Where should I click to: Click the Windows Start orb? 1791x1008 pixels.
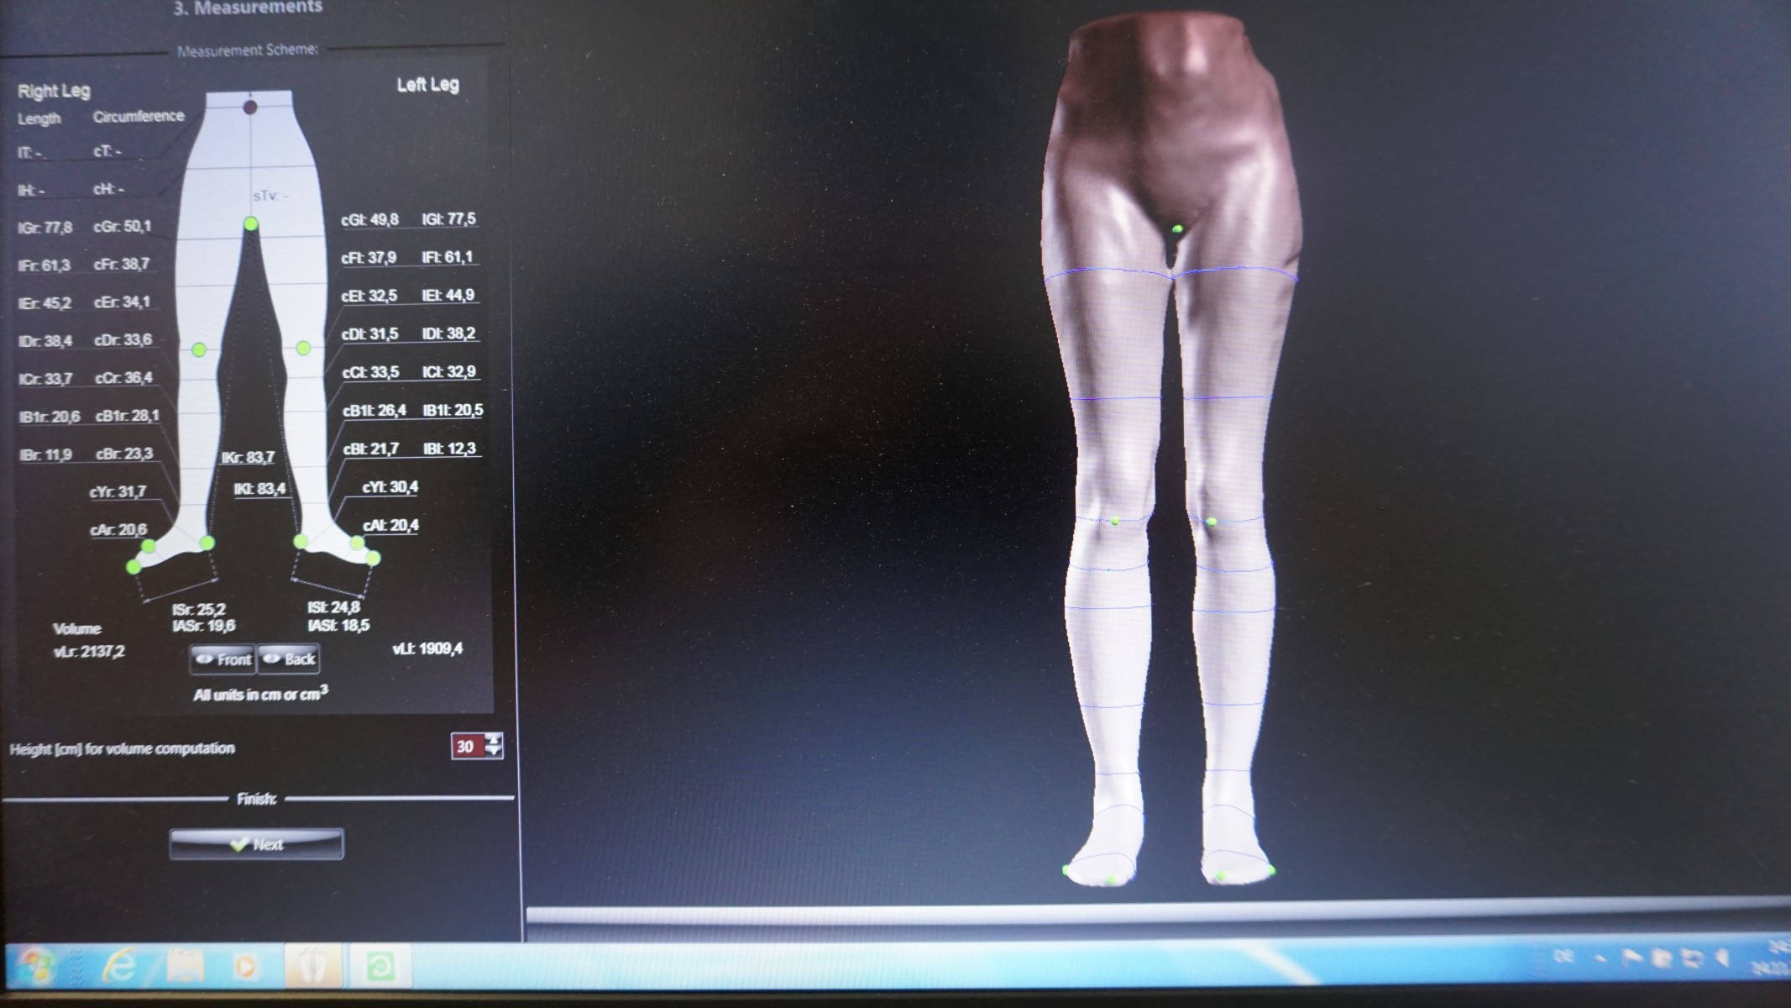[x=35, y=966]
